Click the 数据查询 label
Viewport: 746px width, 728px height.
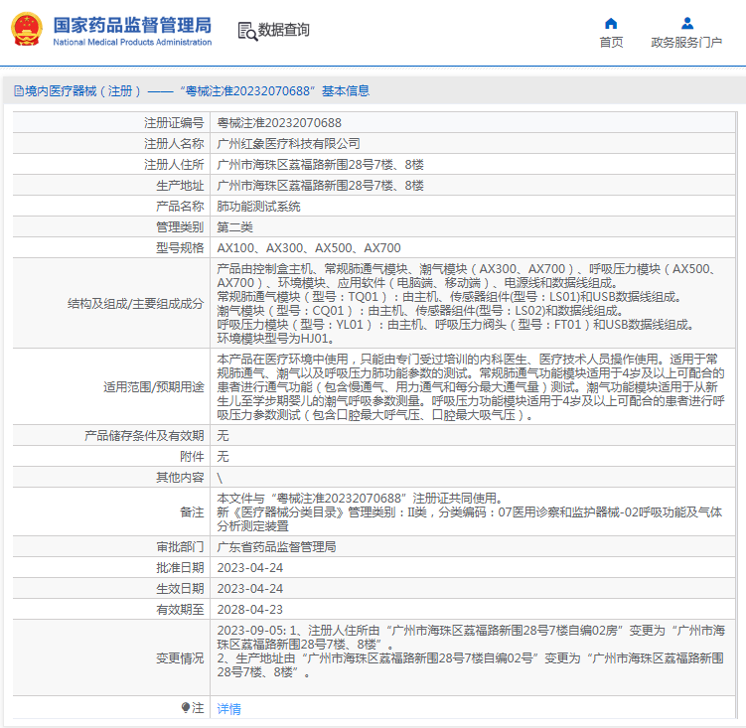pyautogui.click(x=283, y=30)
